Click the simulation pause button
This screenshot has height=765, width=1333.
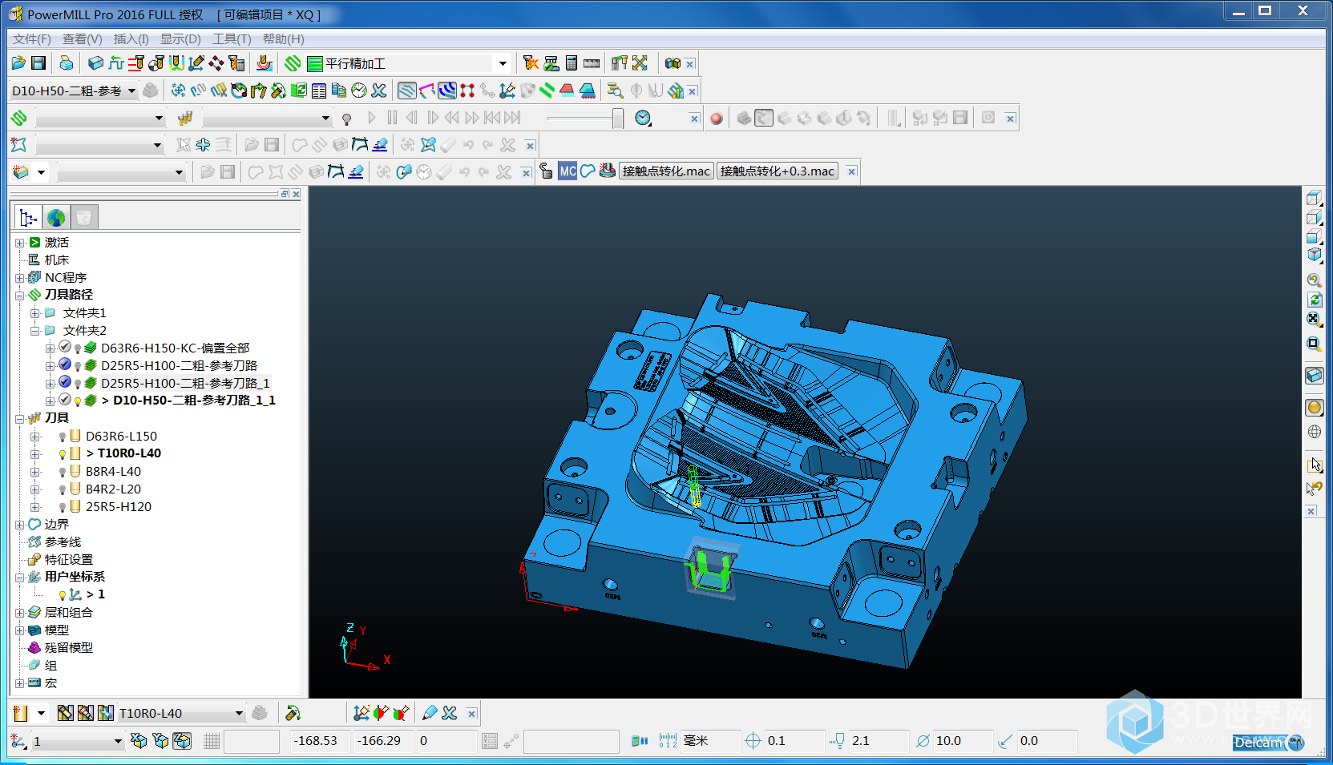pyautogui.click(x=392, y=118)
